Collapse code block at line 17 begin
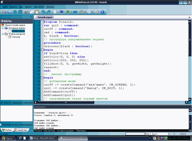This screenshot has width=192, height=141. [x=42, y=78]
